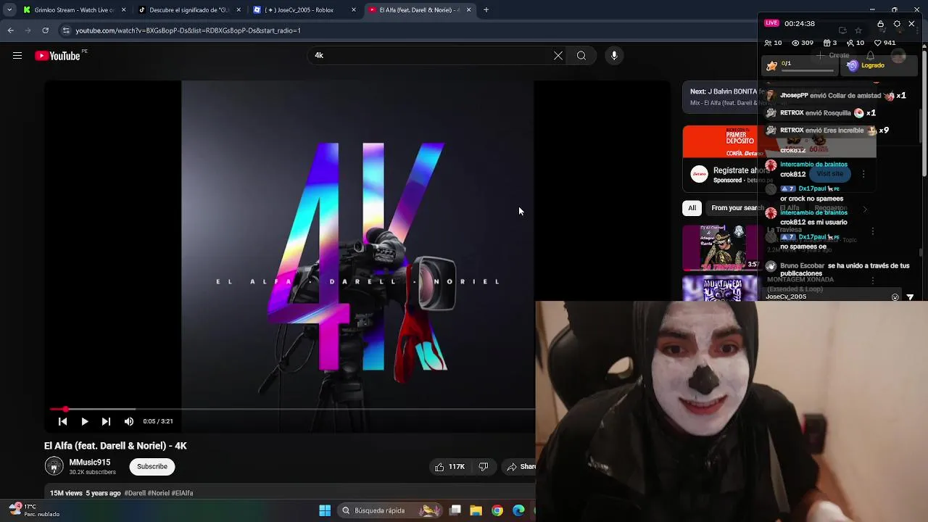928x522 pixels.
Task: Open the Windows Start menu
Action: tap(325, 510)
